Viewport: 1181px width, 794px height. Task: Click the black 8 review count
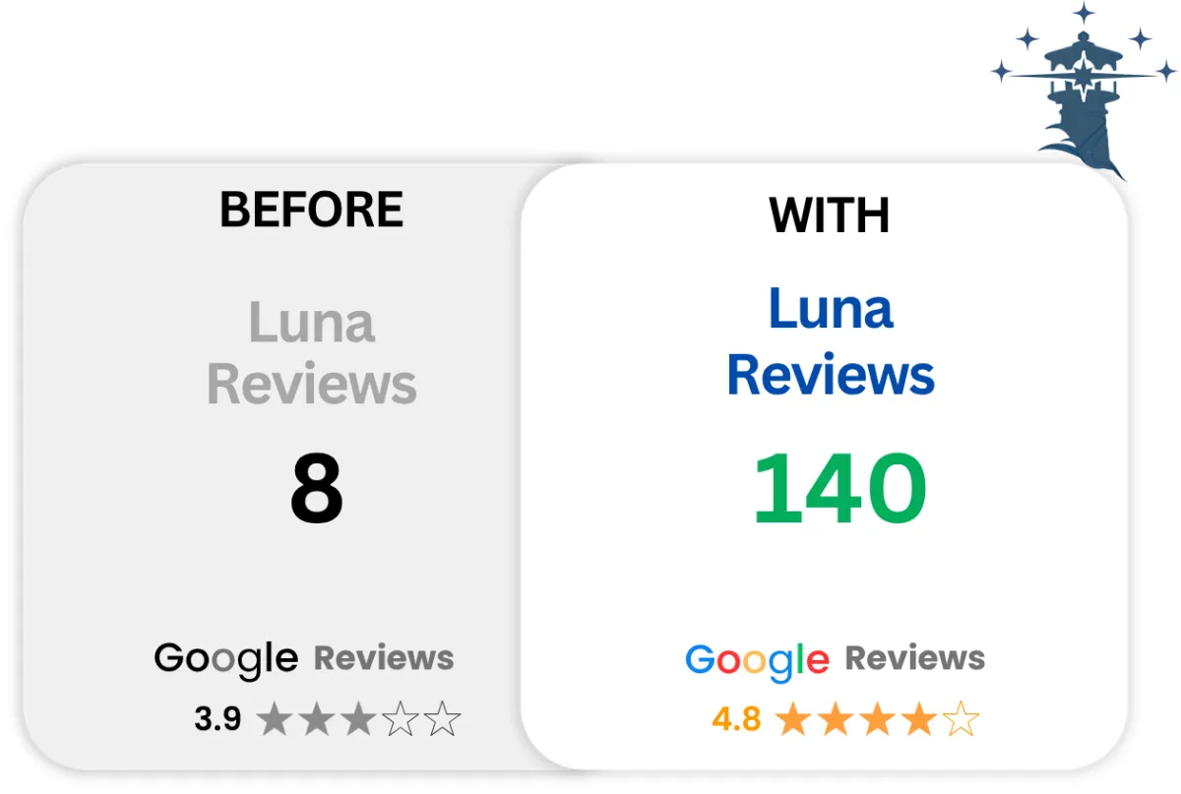pyautogui.click(x=317, y=489)
